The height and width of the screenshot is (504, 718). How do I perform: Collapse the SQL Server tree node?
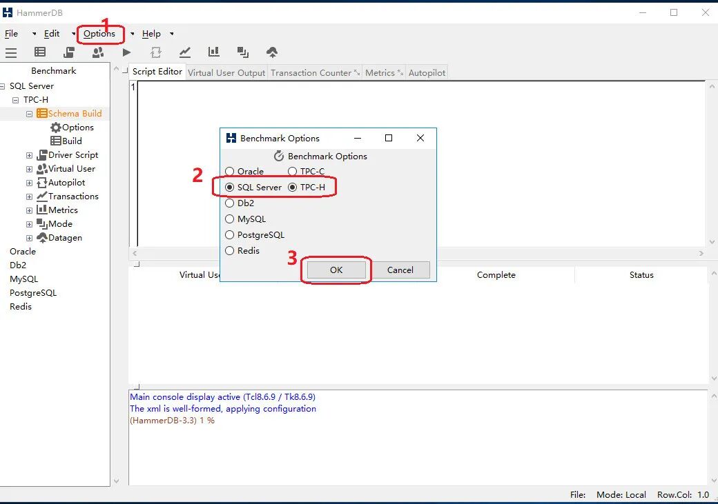pyautogui.click(x=2, y=86)
